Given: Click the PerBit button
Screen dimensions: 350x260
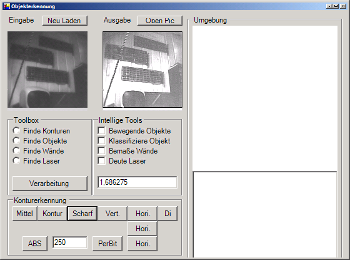Looking at the screenshot, I should (x=107, y=244).
